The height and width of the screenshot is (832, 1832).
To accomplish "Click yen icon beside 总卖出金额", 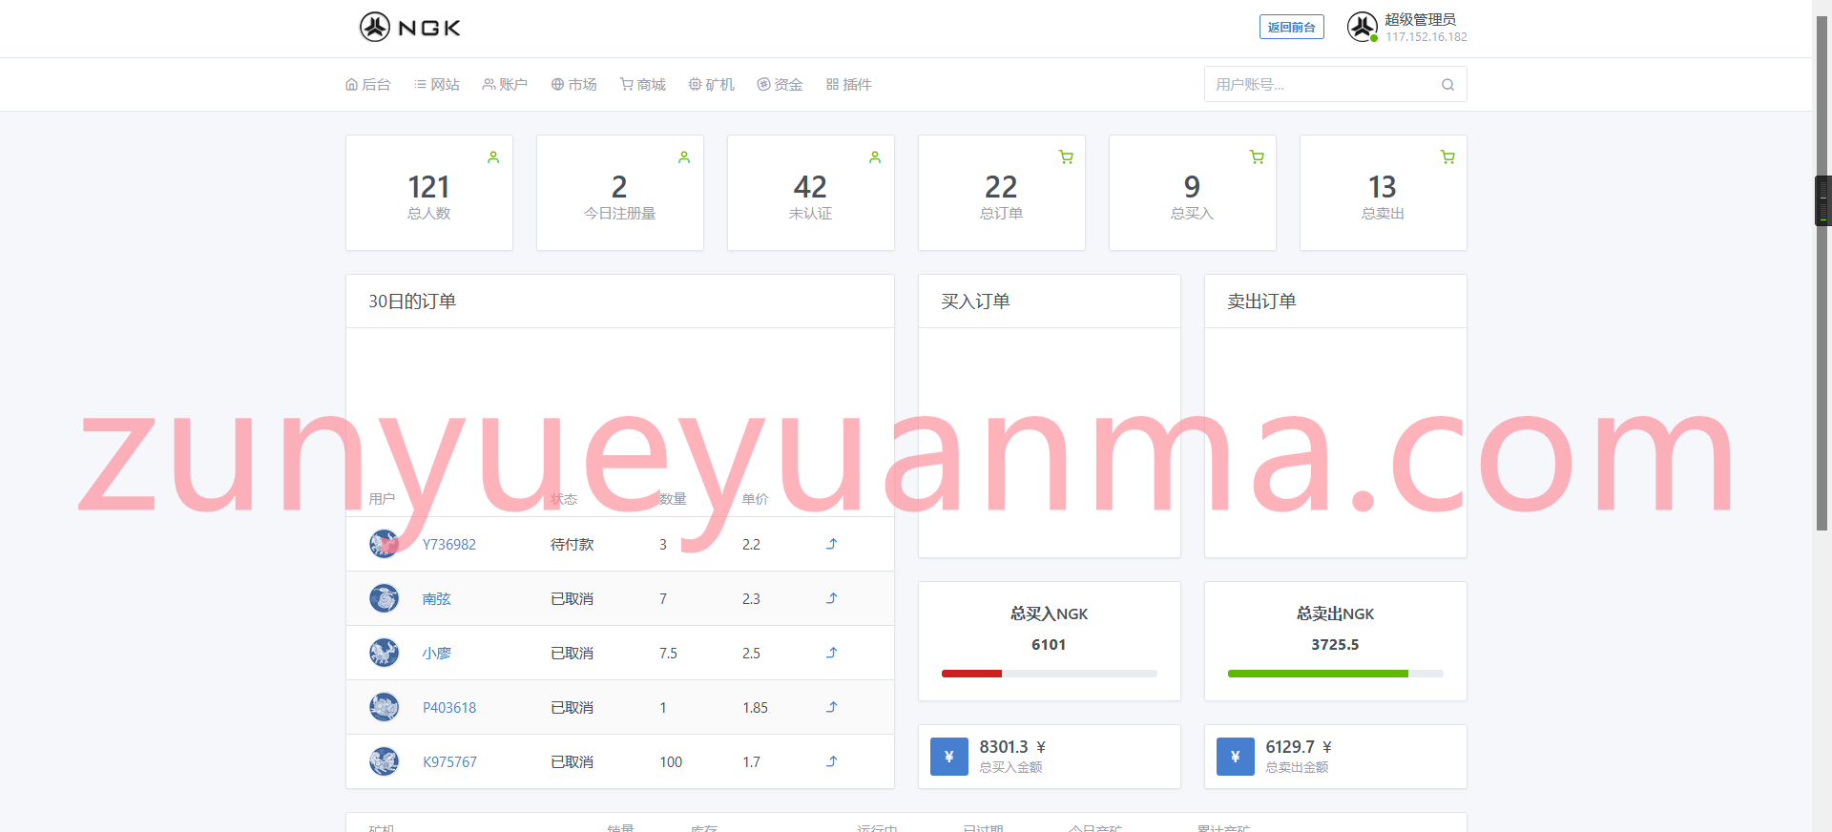I will [1235, 757].
